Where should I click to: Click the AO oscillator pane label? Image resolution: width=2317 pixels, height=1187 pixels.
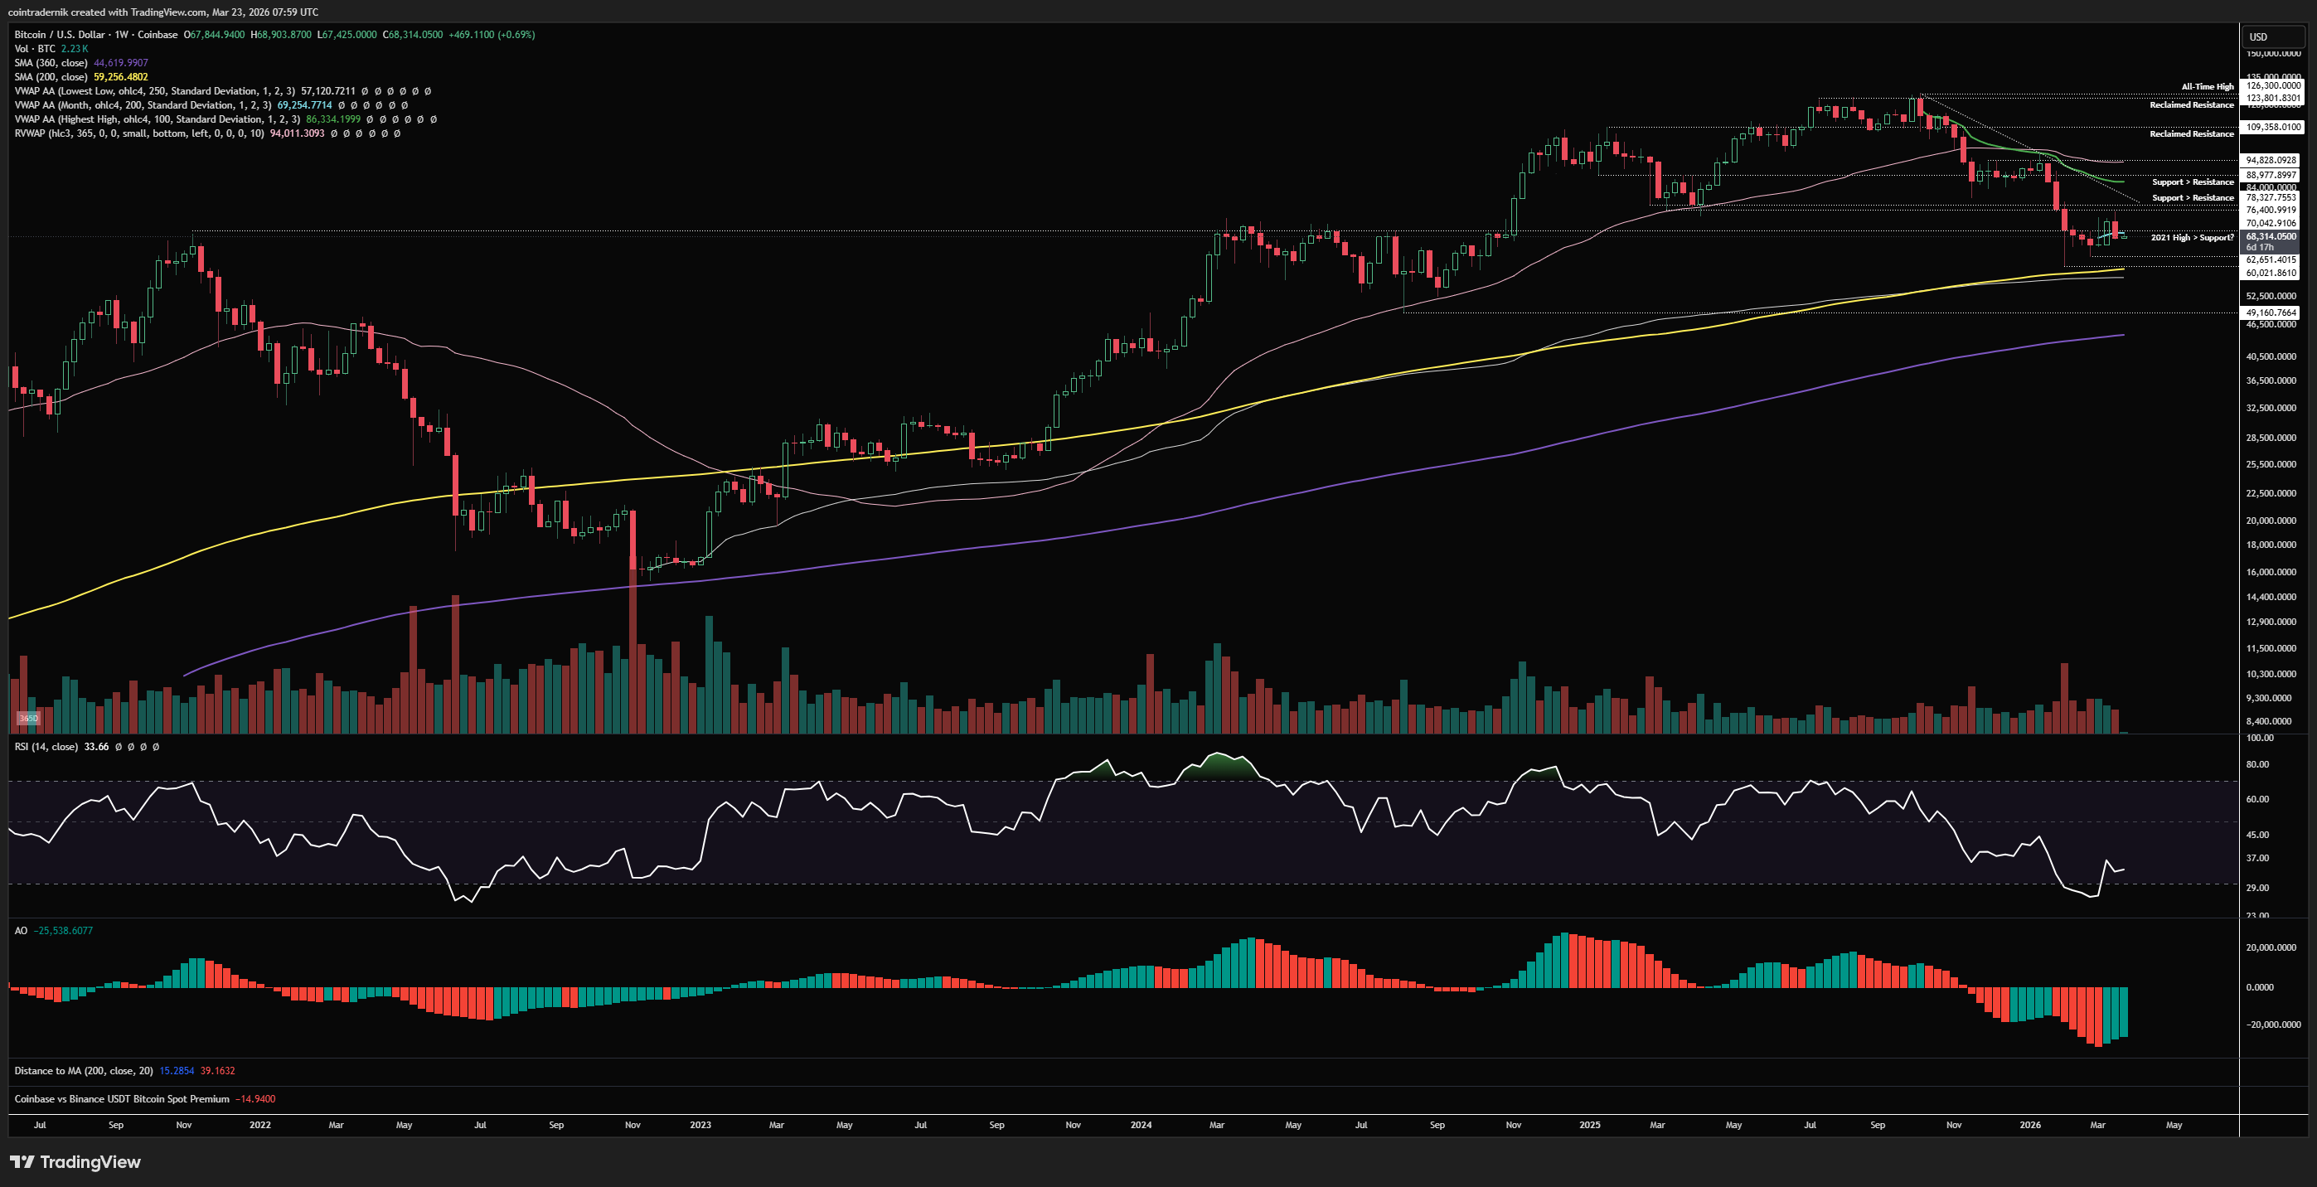click(21, 930)
